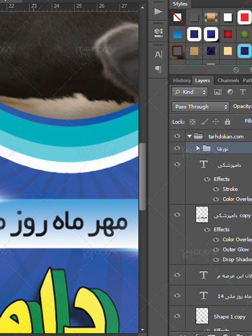Expand the نورها group folder arrow
The image size is (252, 336).
(x=198, y=148)
